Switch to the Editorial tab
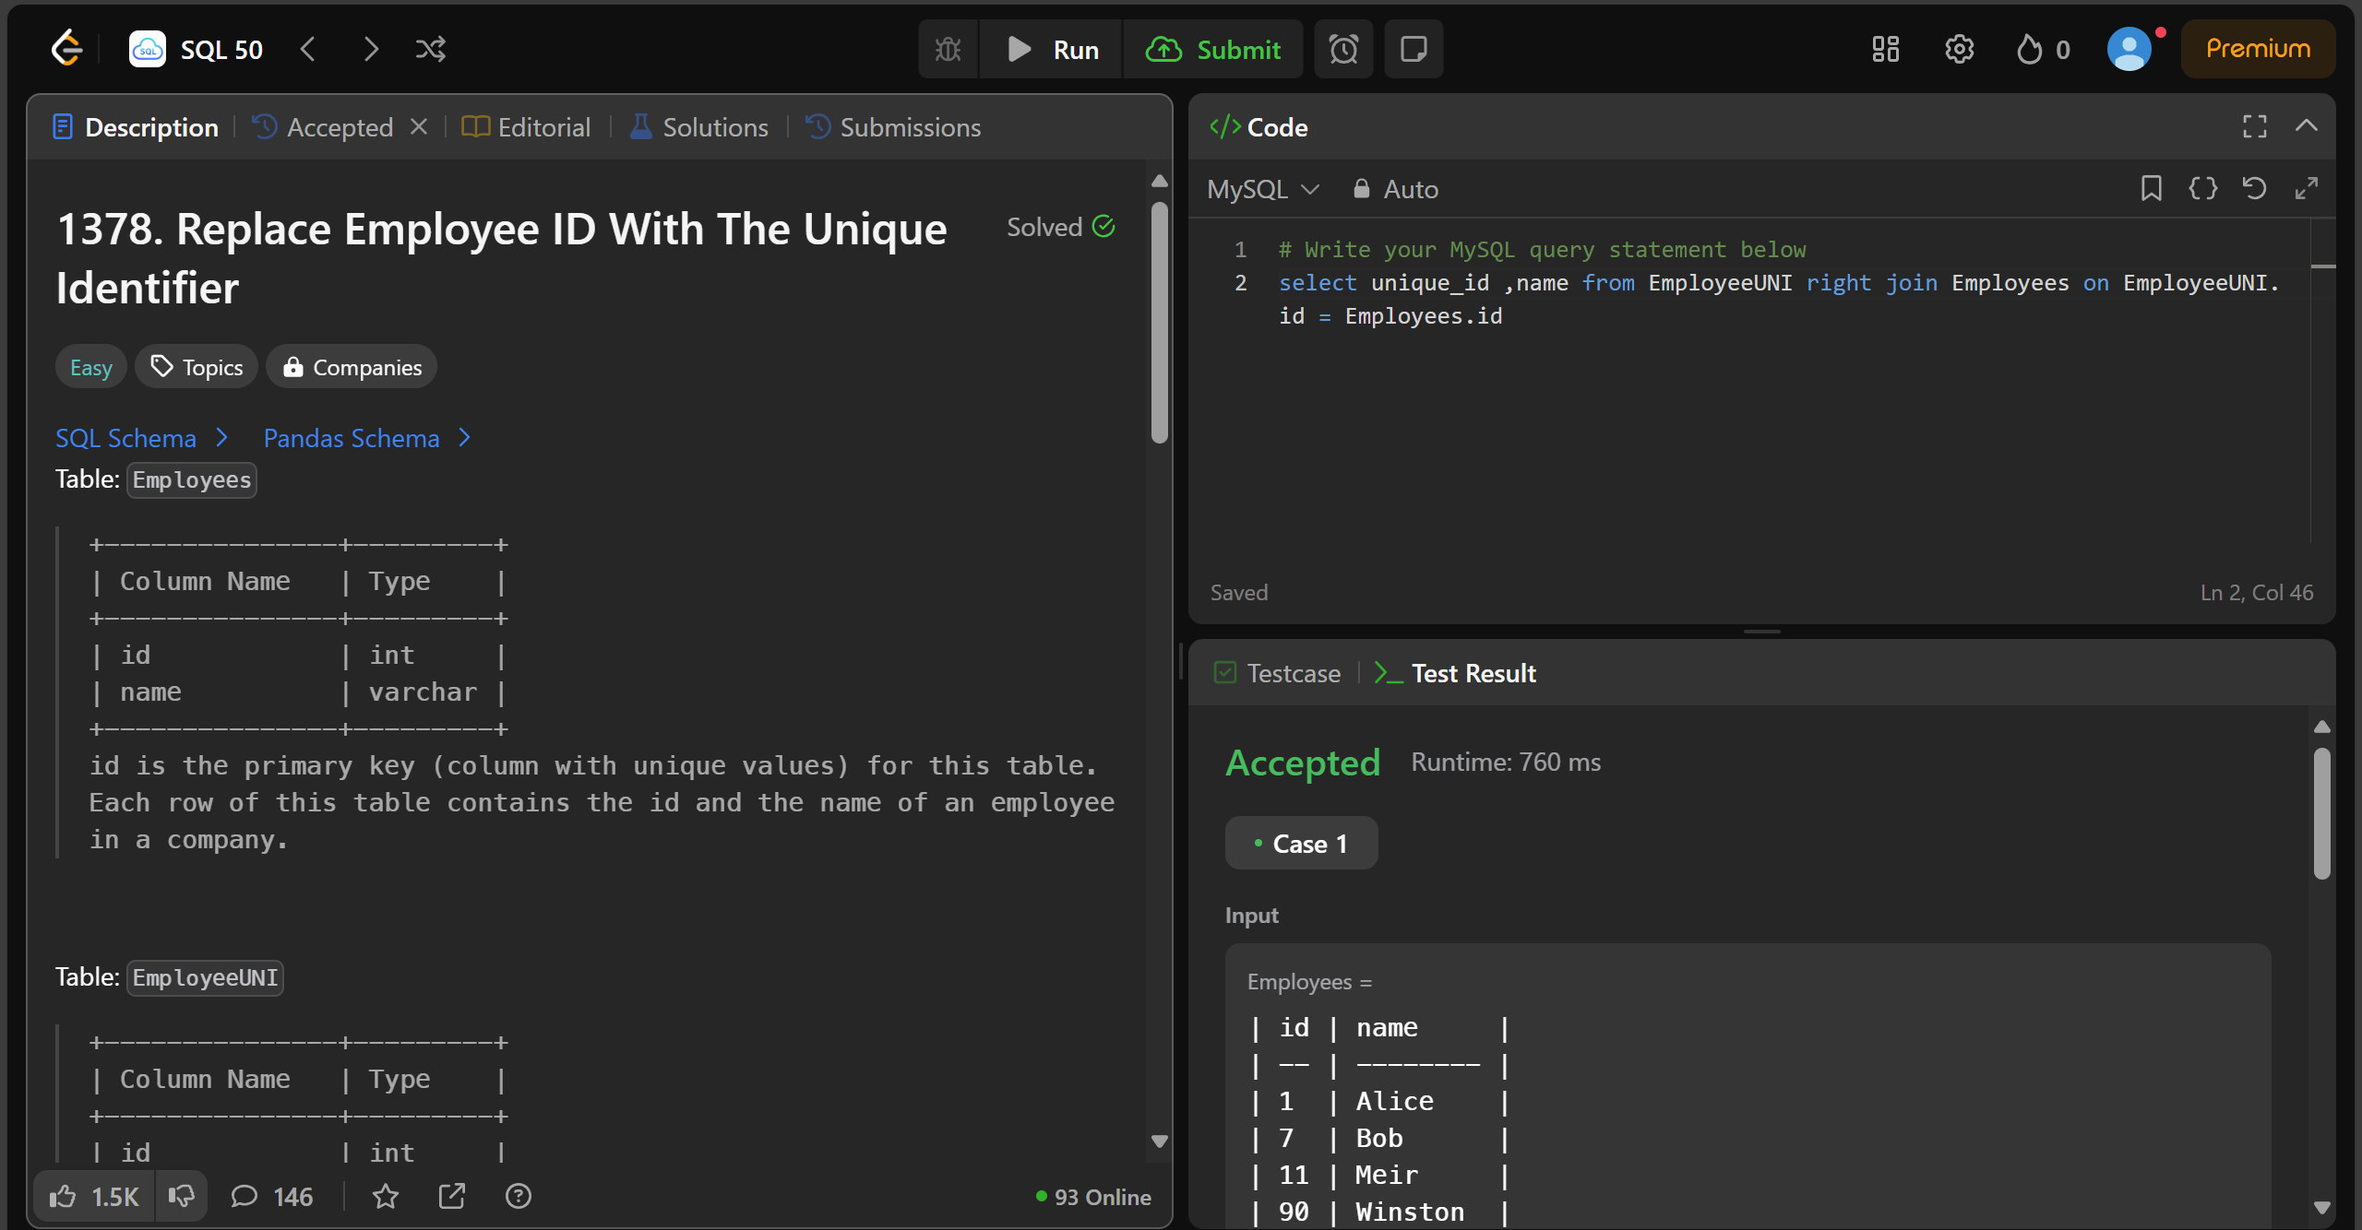Viewport: 2362px width, 1230px height. (x=527, y=127)
